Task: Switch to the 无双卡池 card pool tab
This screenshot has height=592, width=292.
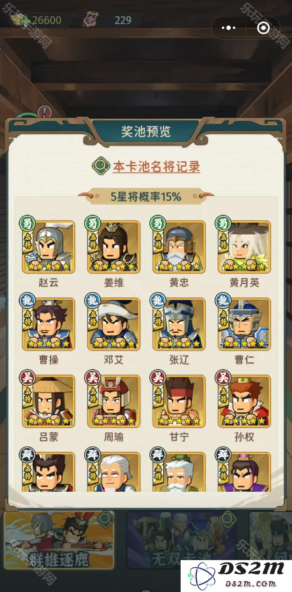Action: pyautogui.click(x=181, y=540)
